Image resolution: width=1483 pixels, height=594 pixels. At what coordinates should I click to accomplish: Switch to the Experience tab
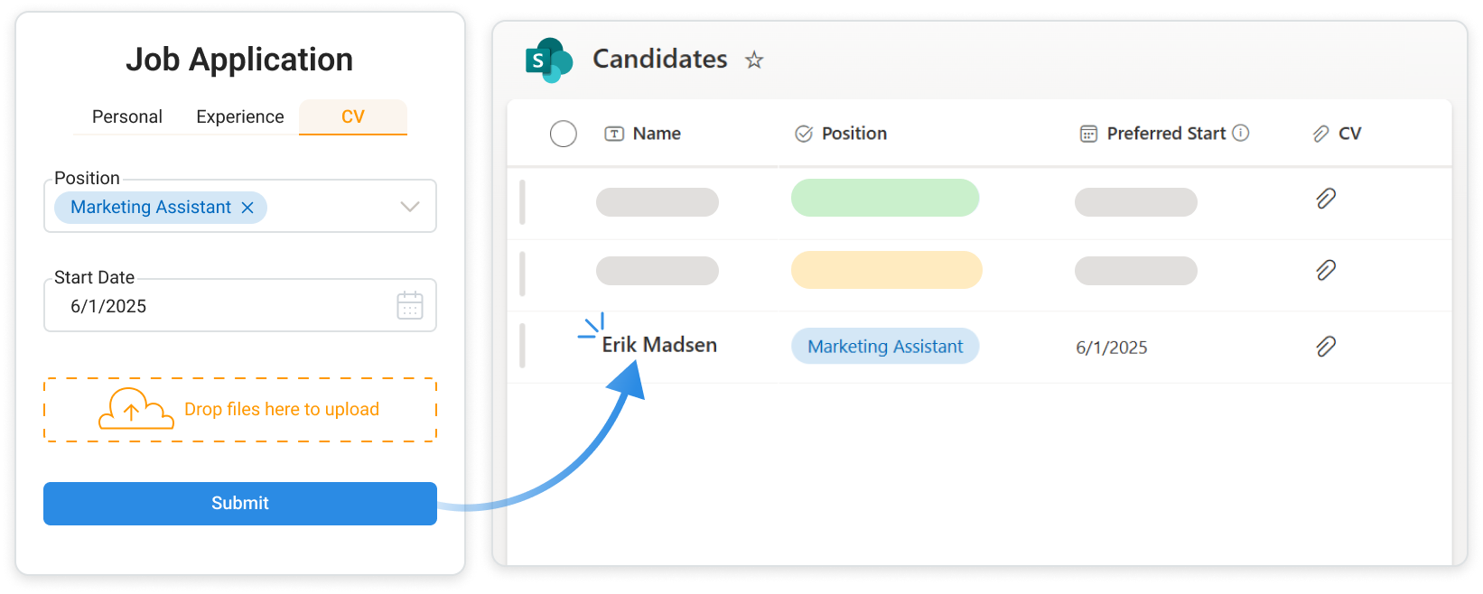point(240,116)
